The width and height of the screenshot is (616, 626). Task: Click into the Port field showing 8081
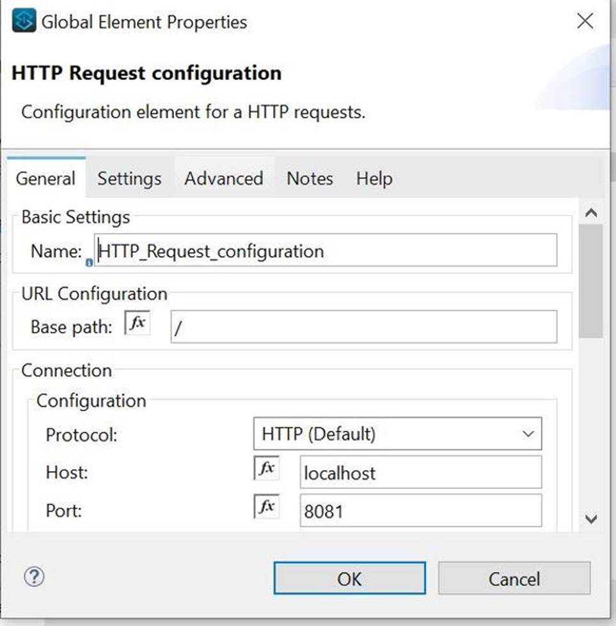click(420, 511)
